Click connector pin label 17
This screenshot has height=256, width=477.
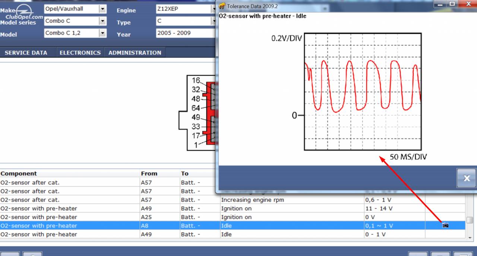click(x=196, y=136)
